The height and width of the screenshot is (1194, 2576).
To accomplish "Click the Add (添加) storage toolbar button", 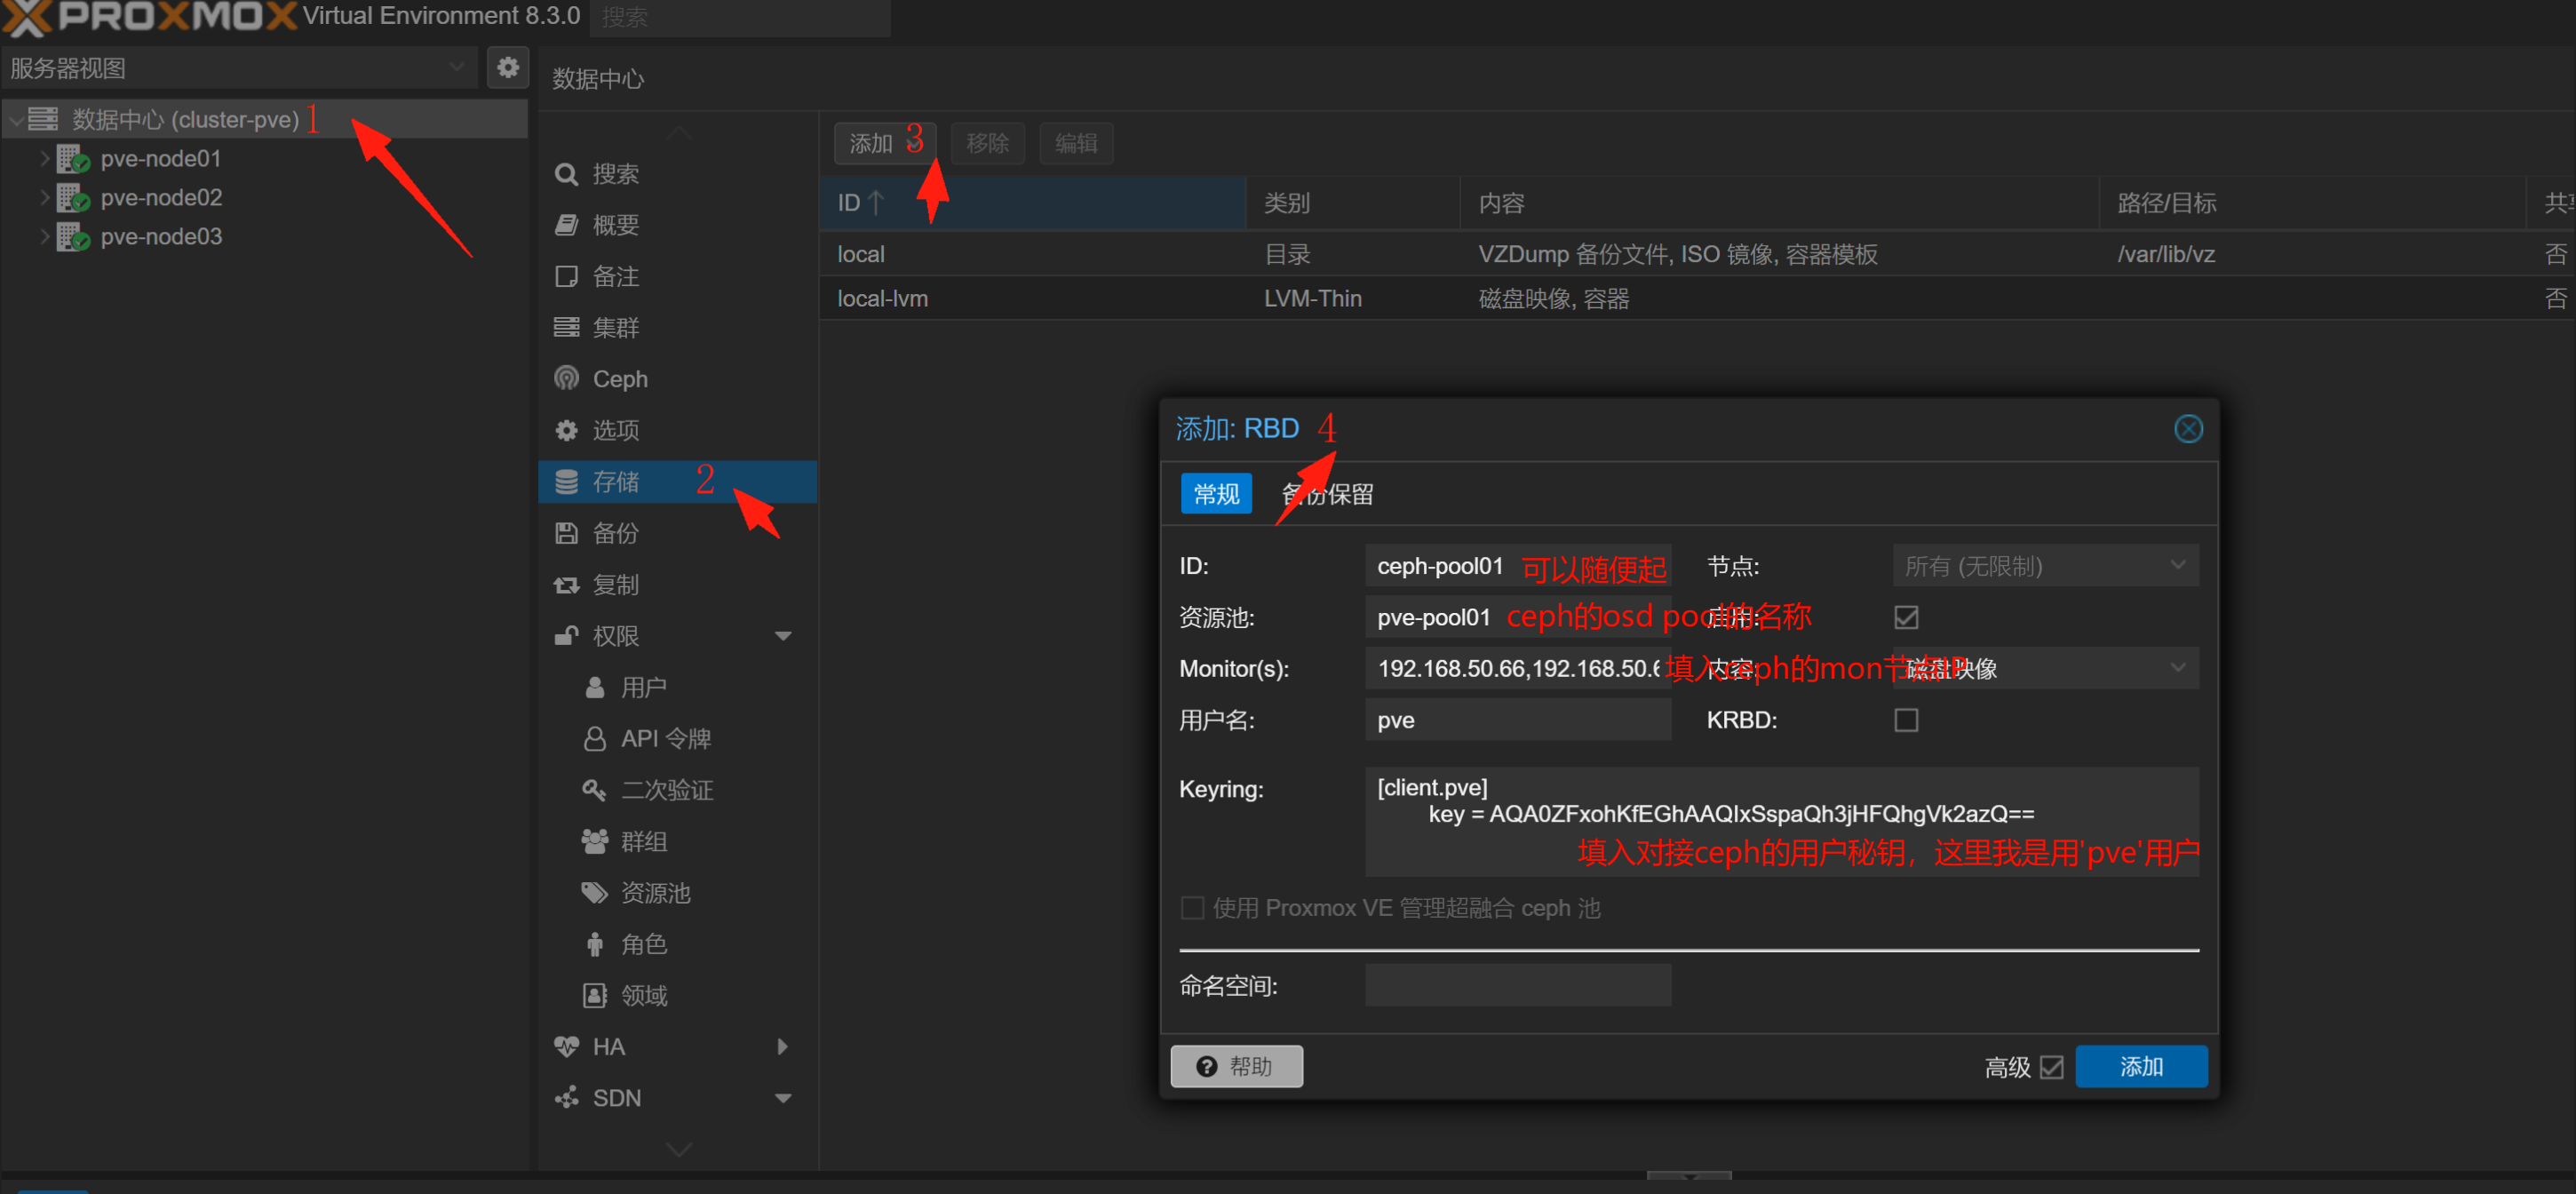I will 885,143.
